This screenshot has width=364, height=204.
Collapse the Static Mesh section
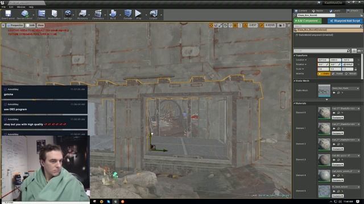295,81
